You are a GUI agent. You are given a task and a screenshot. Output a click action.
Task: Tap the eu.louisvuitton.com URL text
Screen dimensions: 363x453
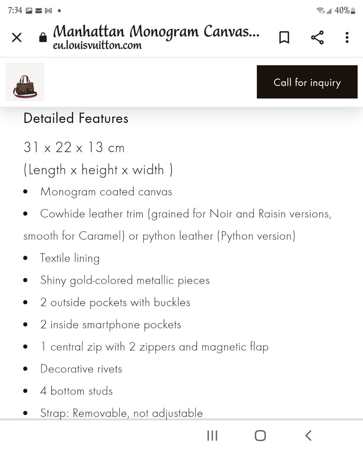click(97, 45)
